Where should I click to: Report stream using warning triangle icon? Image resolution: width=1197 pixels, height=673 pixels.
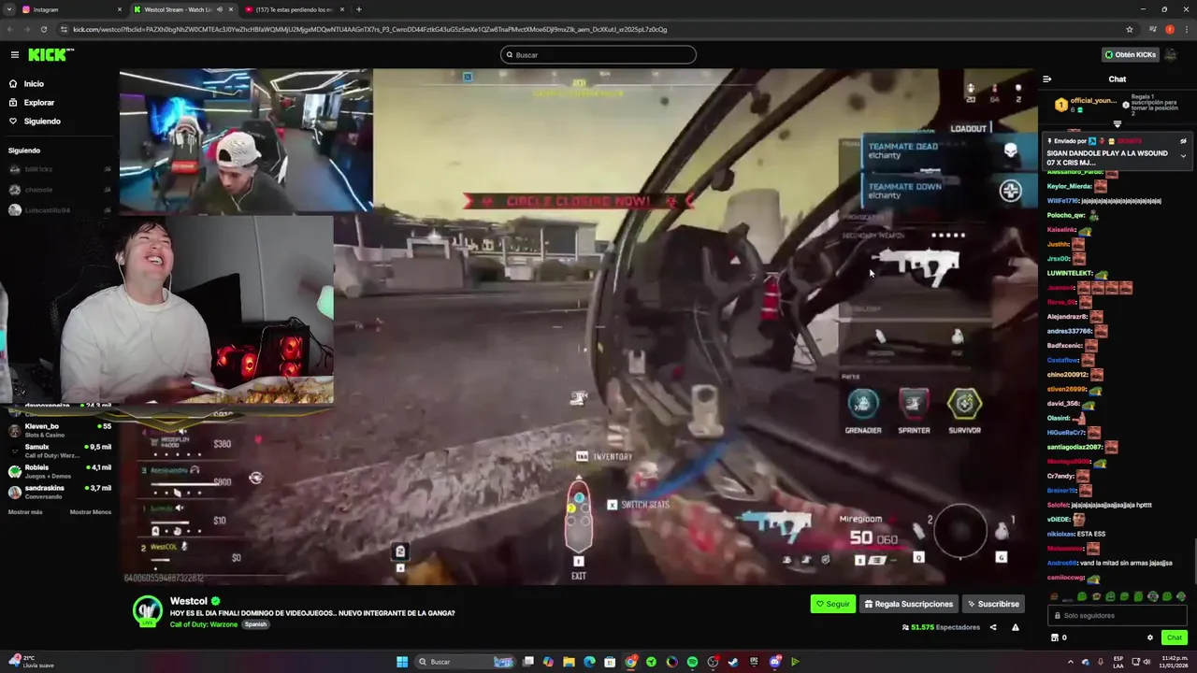1016,627
